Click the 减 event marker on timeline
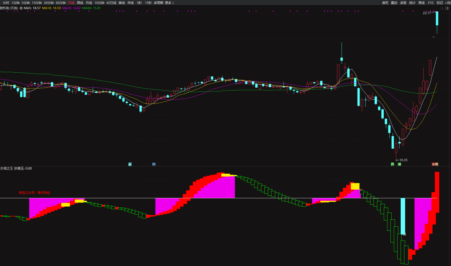The height and width of the screenshot is (266, 451). (x=399, y=164)
